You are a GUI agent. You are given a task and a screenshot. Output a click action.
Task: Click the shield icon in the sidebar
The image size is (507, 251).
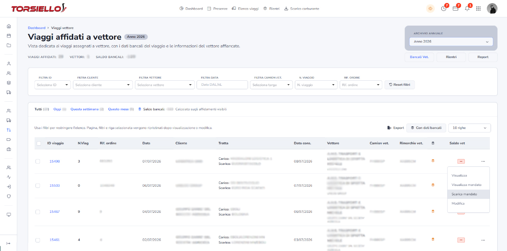point(9,196)
